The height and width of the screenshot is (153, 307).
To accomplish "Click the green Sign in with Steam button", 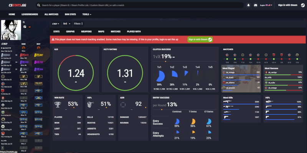I will tap(200, 39).
